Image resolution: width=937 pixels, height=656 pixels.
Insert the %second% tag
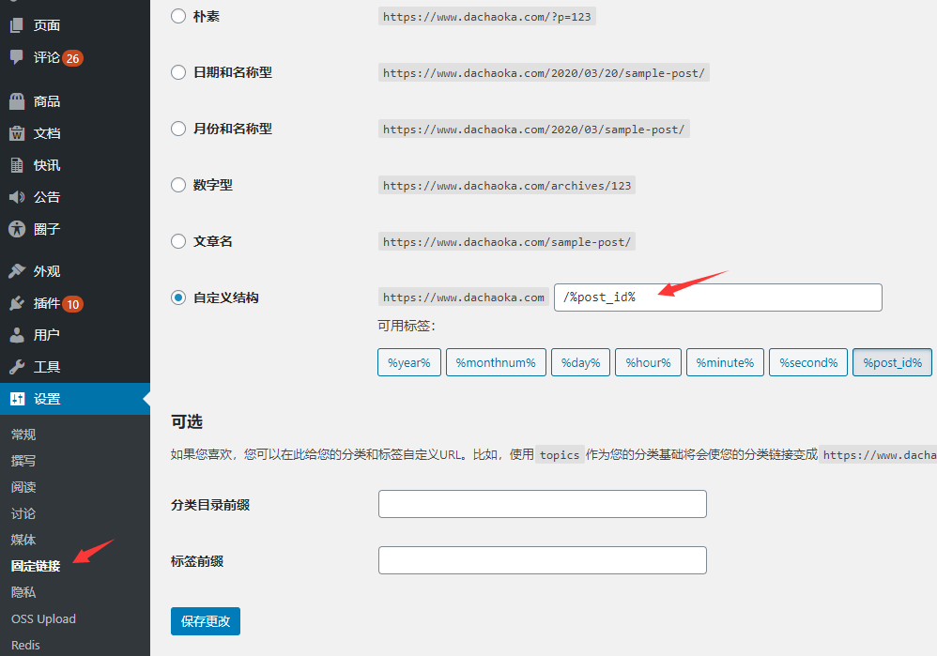(x=808, y=362)
